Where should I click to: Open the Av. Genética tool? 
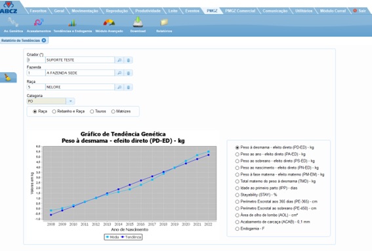[13, 25]
